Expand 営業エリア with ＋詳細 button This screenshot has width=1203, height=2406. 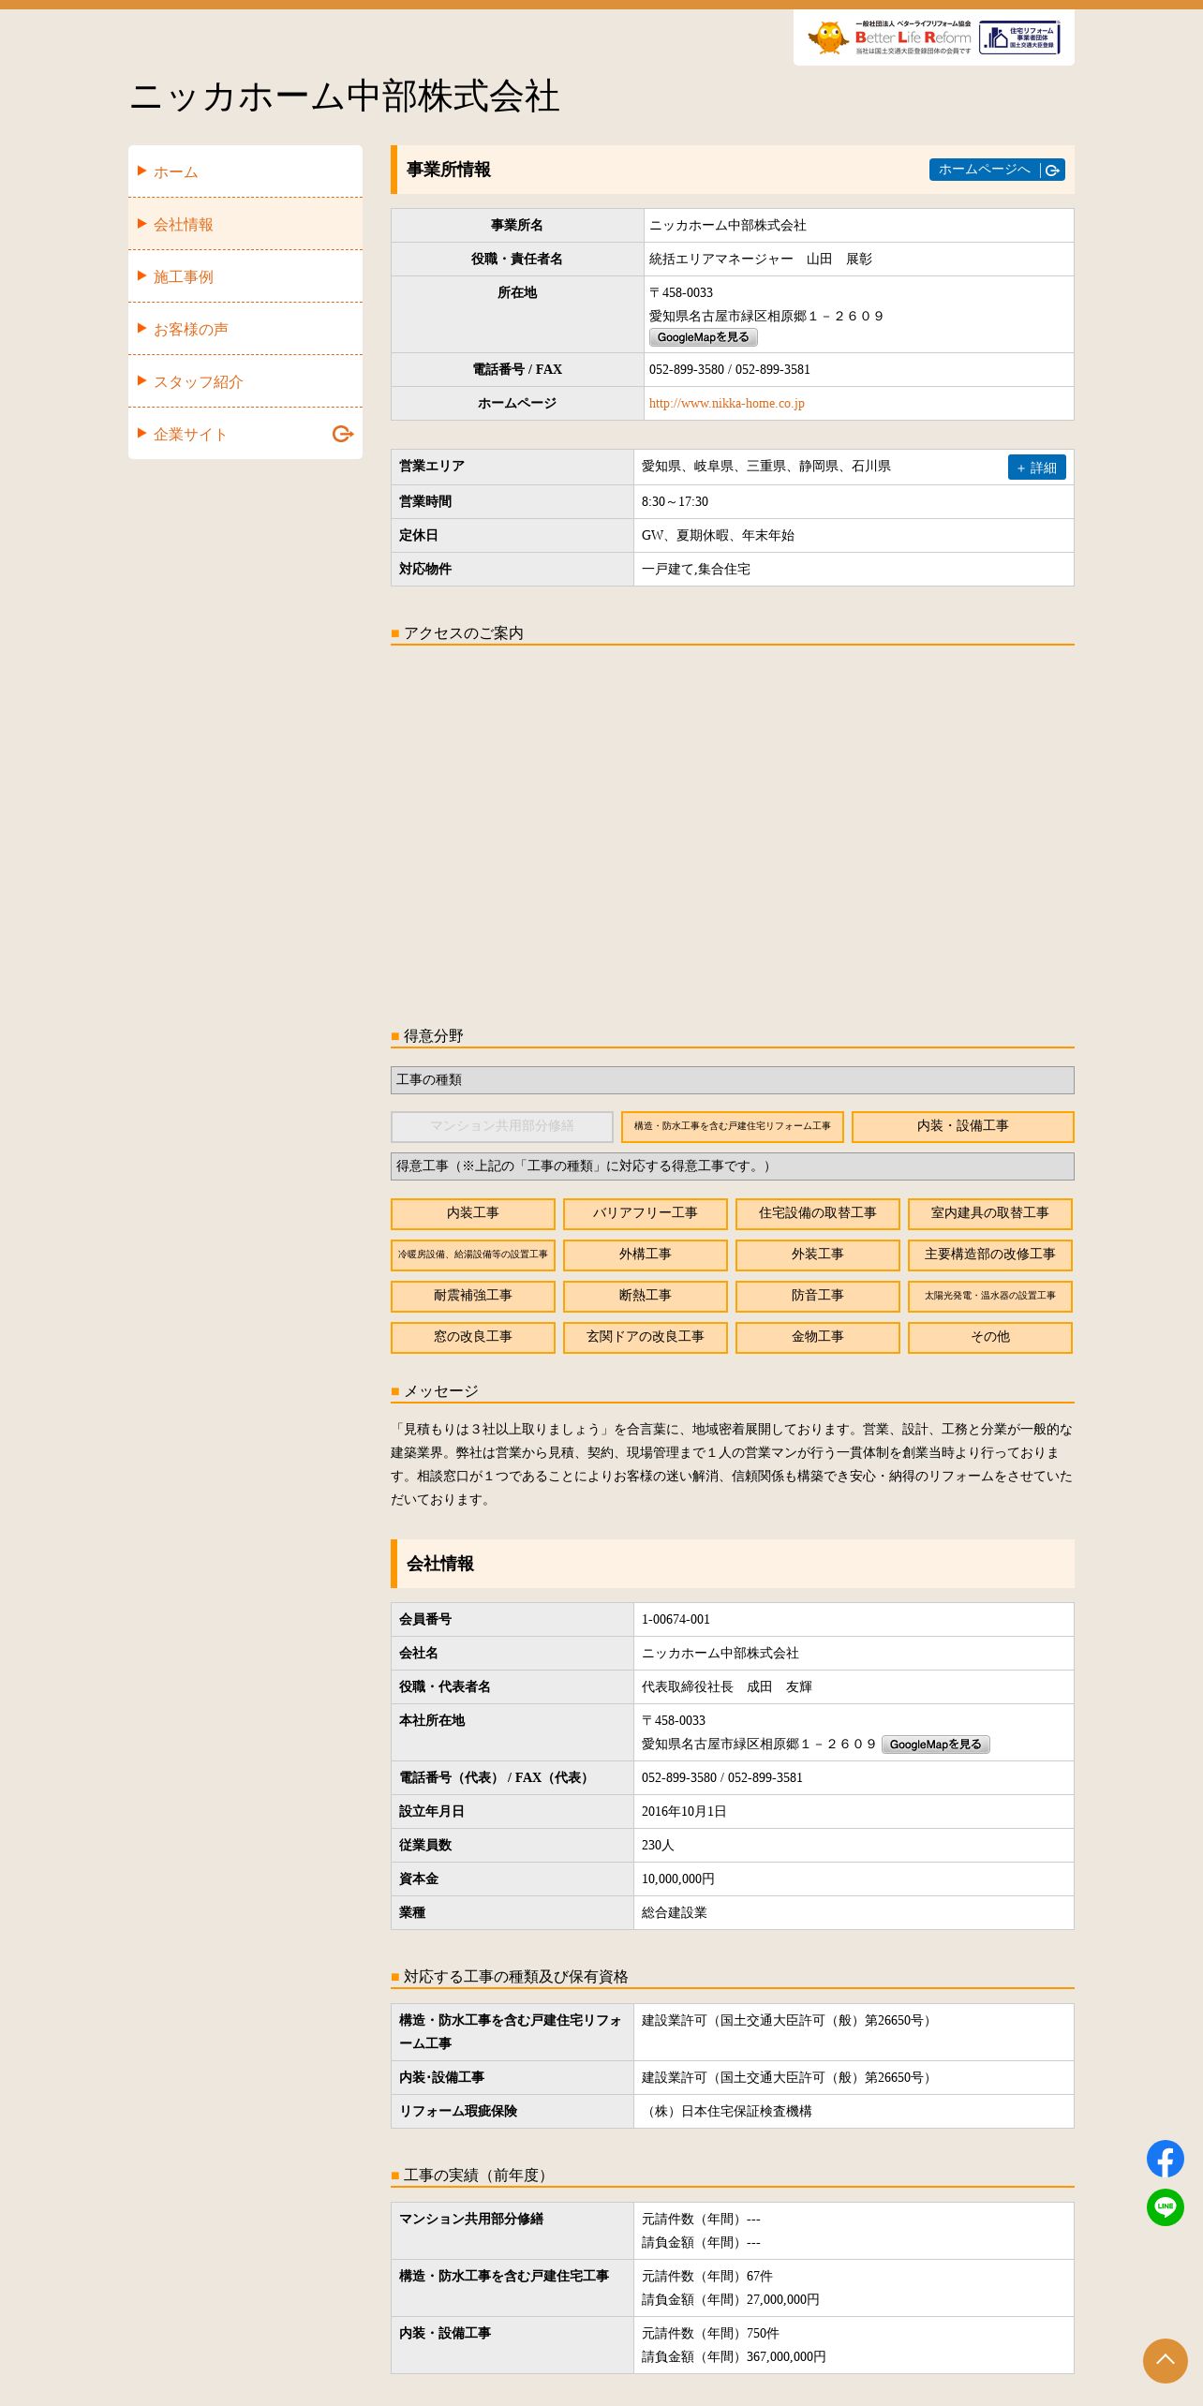1036,468
